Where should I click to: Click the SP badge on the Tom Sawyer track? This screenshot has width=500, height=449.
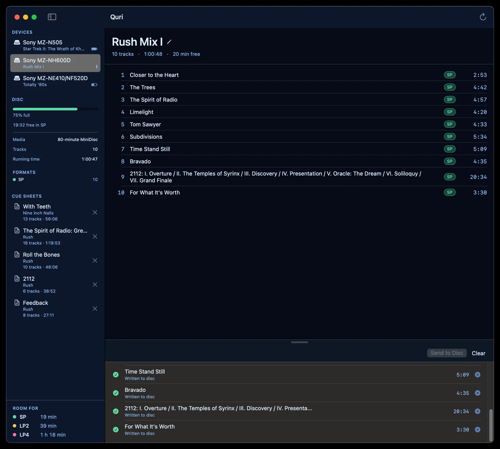450,124
